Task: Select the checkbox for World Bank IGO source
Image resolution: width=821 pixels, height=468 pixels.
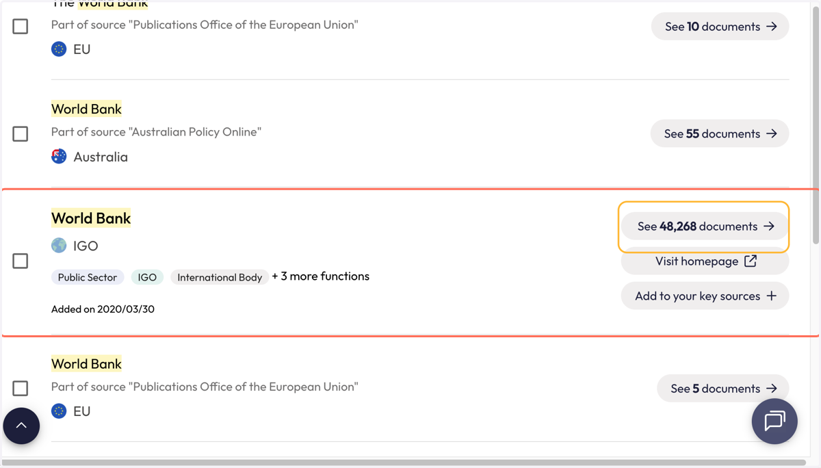Action: 21,261
